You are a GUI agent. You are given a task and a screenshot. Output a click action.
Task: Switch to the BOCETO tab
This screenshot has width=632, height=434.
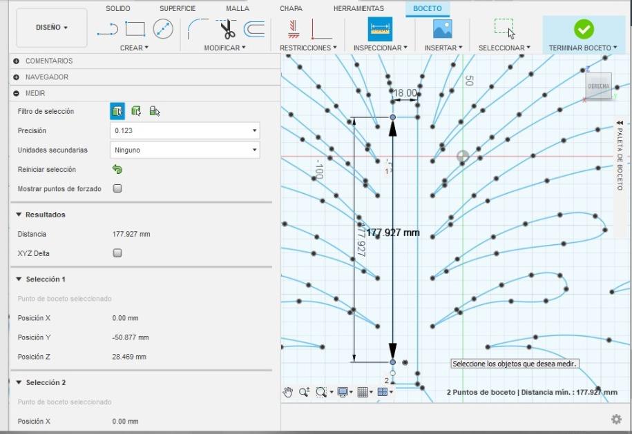(428, 8)
